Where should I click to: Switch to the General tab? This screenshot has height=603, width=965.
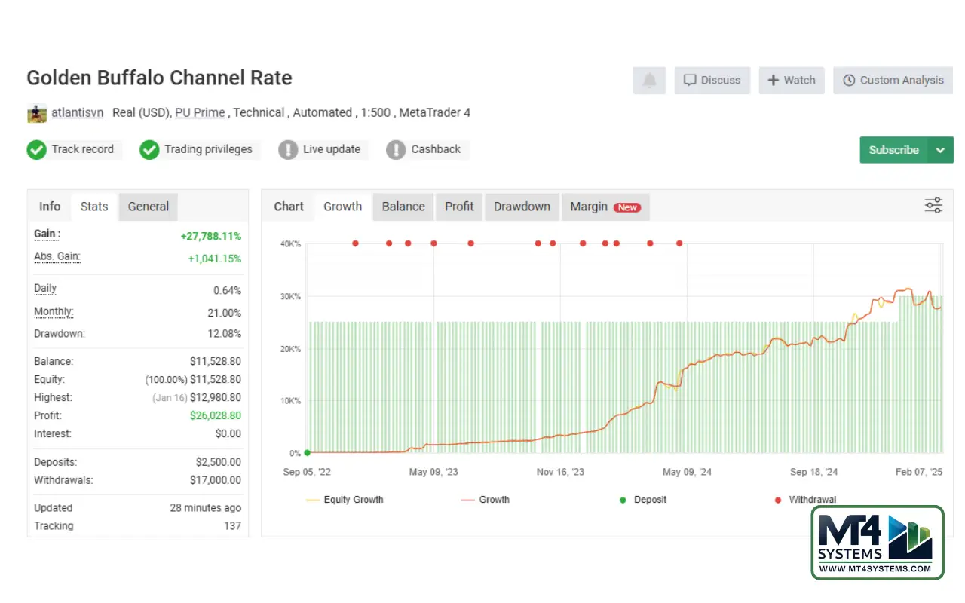point(149,207)
